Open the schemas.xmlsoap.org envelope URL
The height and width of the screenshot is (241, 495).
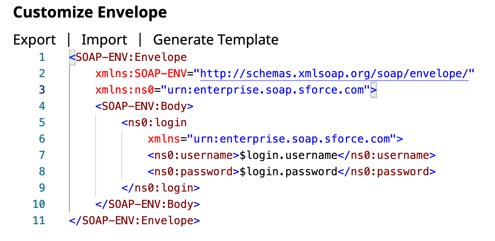(x=334, y=74)
